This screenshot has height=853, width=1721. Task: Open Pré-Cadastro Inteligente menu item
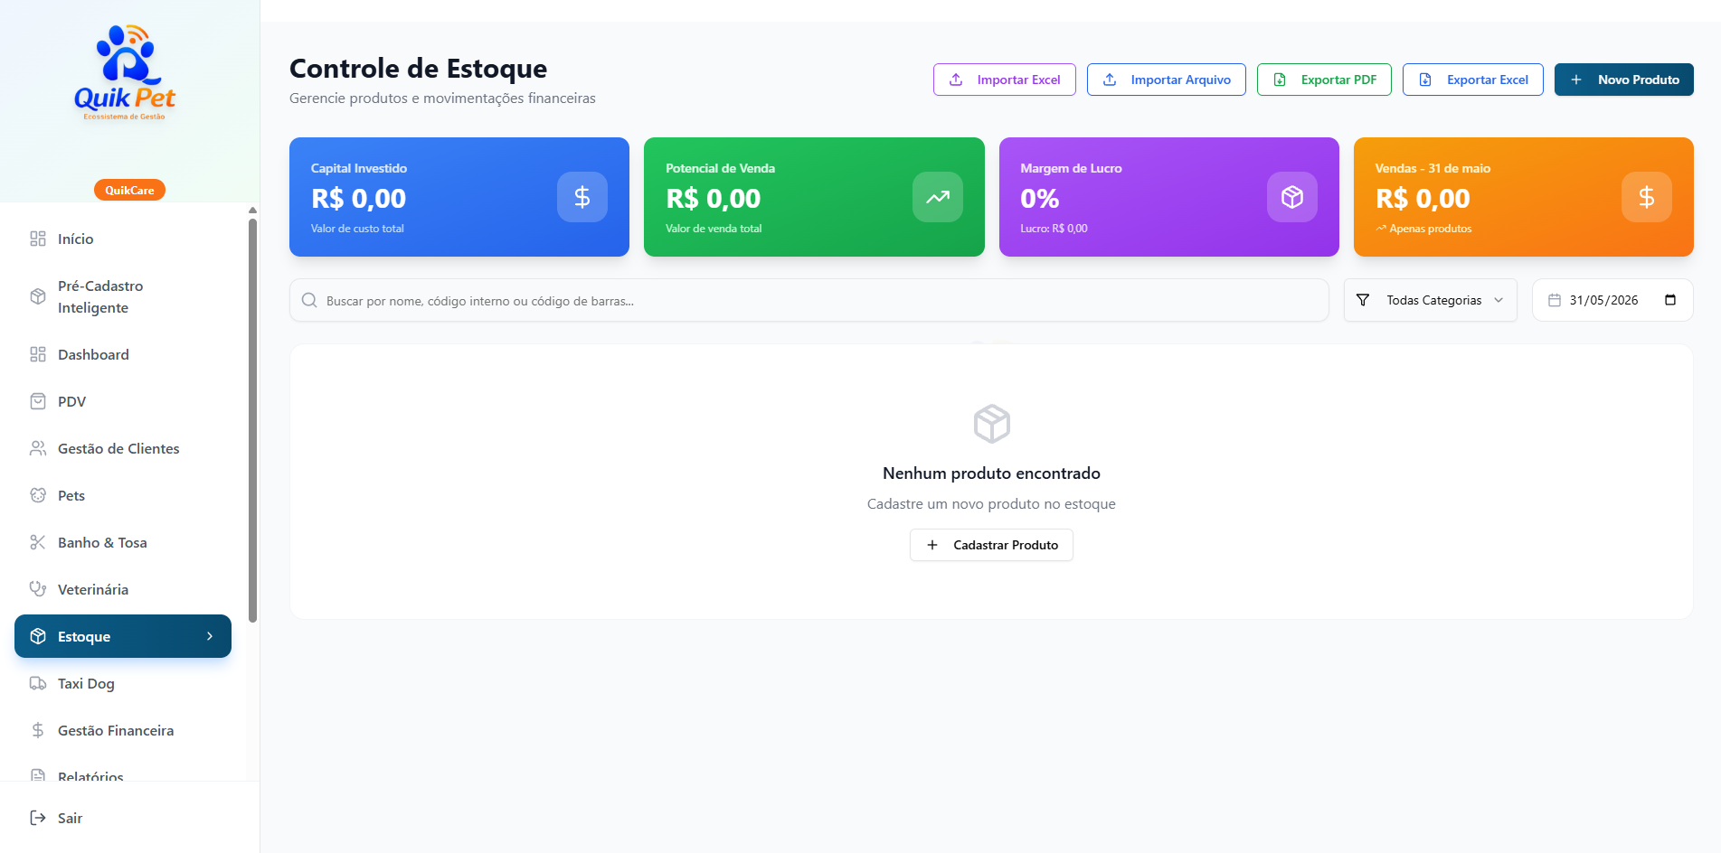pyautogui.click(x=123, y=296)
